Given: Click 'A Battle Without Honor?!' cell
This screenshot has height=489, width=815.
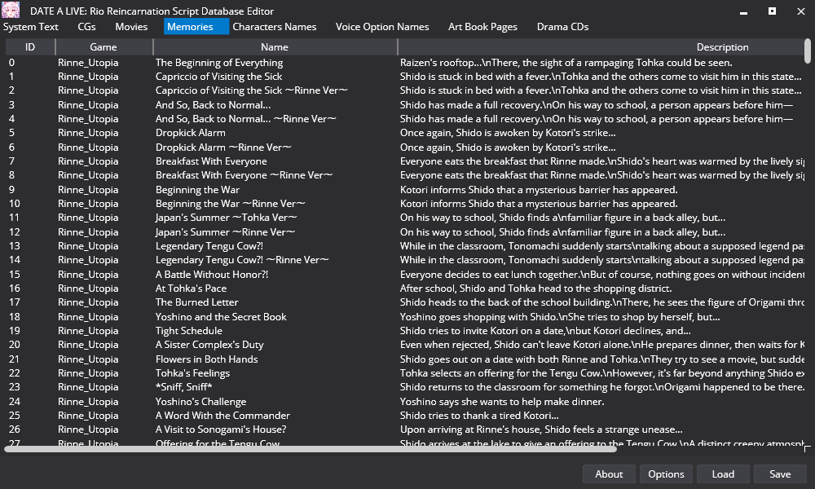Looking at the screenshot, I should coord(212,274).
